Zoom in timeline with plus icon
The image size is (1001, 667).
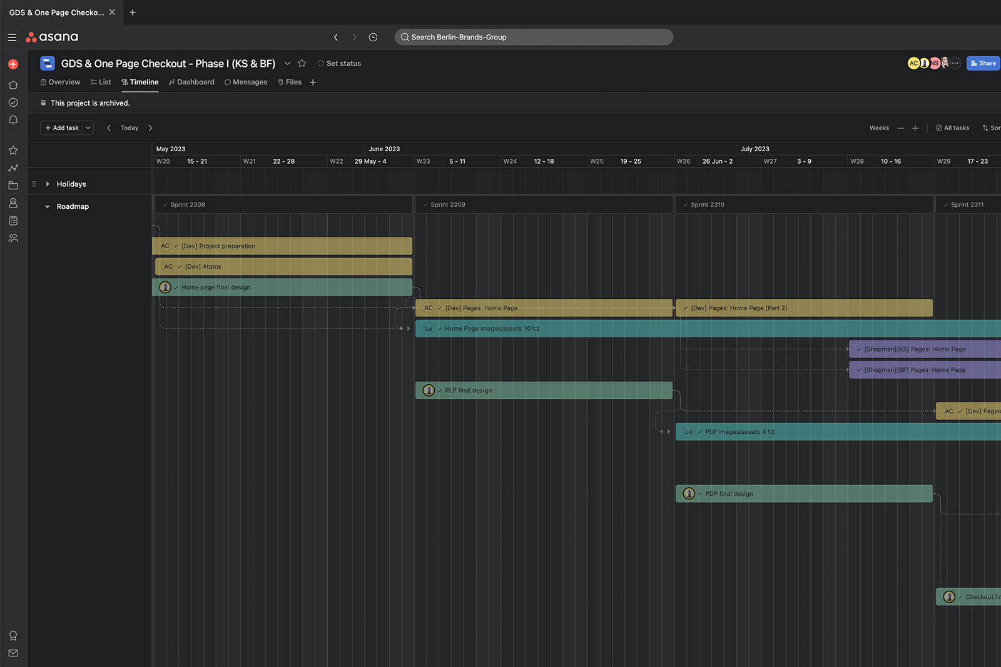[x=915, y=128]
